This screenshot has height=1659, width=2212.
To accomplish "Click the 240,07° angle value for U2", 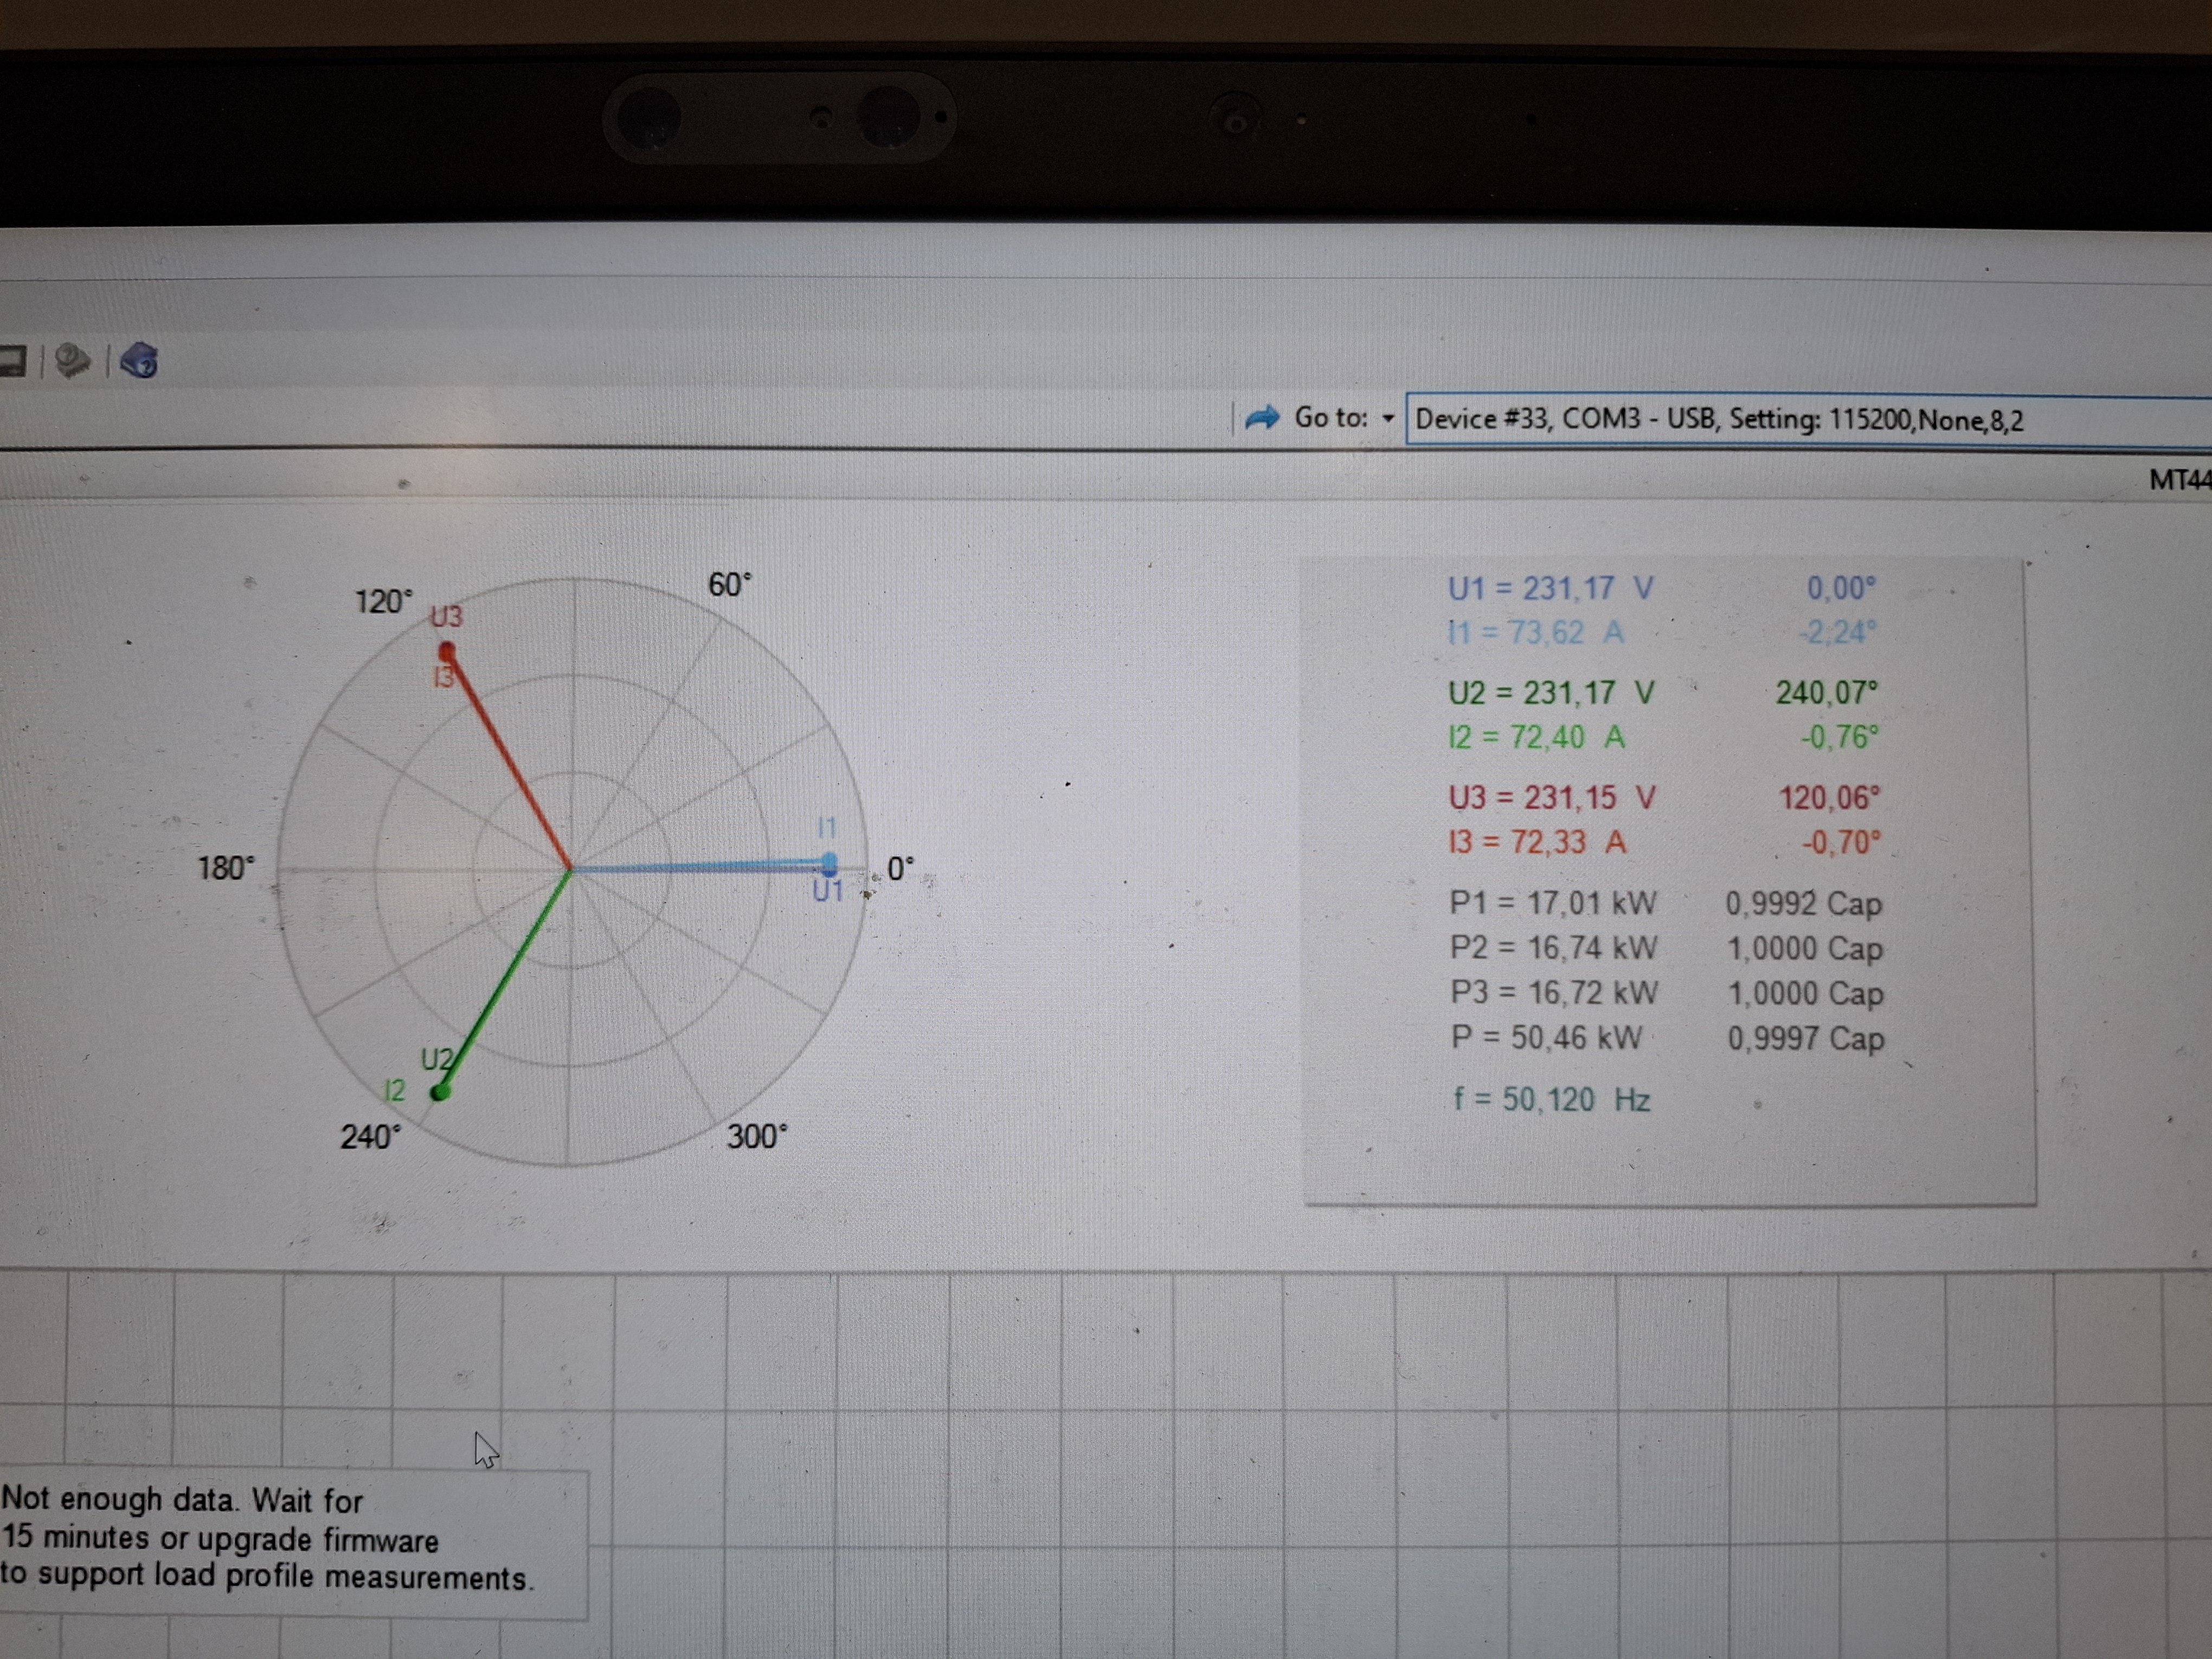I will click(1826, 692).
